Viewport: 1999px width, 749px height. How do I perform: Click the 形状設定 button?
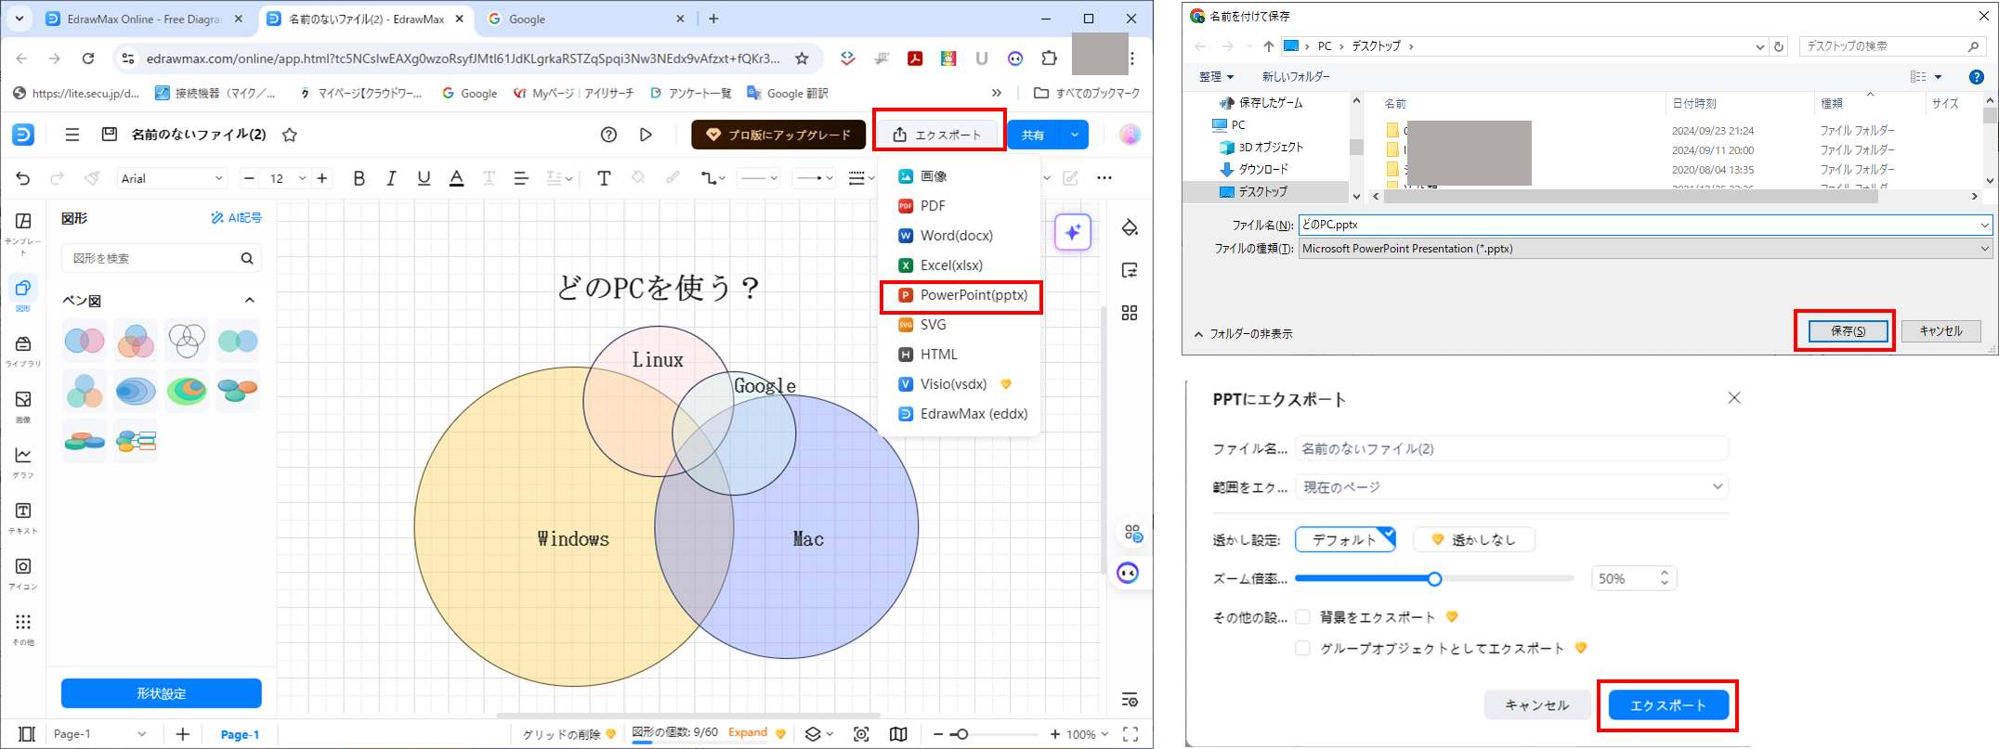pos(162,693)
